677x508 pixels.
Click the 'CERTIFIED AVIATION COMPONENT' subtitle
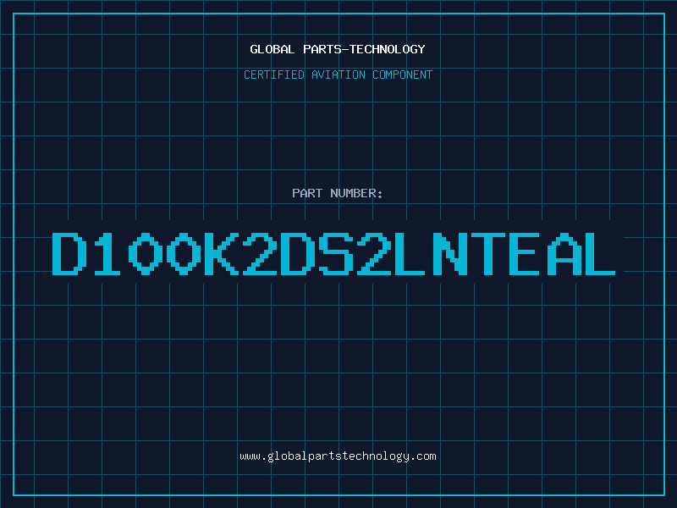click(338, 75)
